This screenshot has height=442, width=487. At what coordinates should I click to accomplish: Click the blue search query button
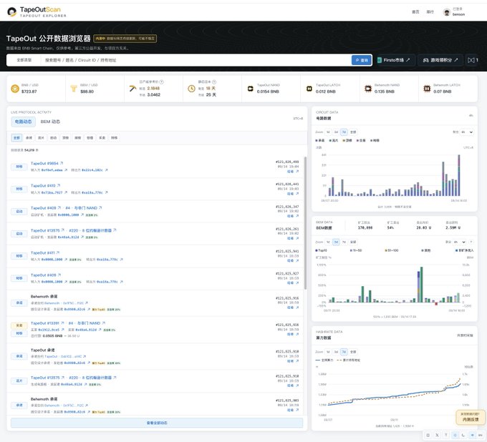pos(362,60)
